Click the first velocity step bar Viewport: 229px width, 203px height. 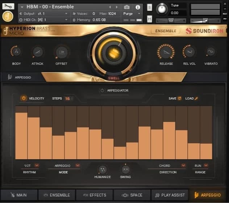pos(21,136)
